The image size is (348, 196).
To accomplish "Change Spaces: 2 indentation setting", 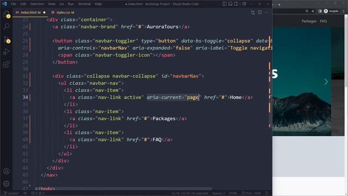I will click(219, 193).
